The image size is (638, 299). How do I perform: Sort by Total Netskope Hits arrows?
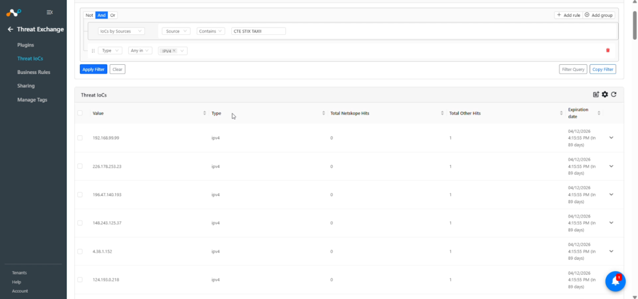tap(442, 113)
